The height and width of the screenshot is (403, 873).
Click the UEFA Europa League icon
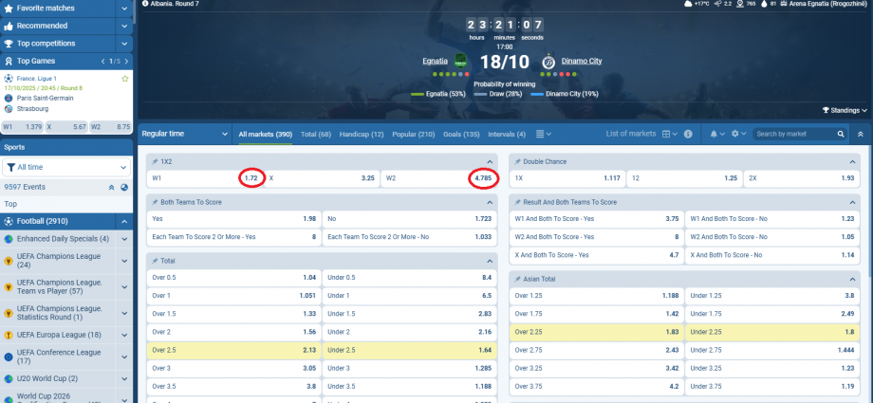pos(9,335)
